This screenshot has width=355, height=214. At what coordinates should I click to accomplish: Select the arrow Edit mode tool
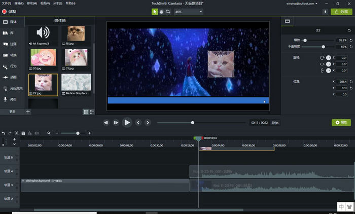[x=155, y=12]
